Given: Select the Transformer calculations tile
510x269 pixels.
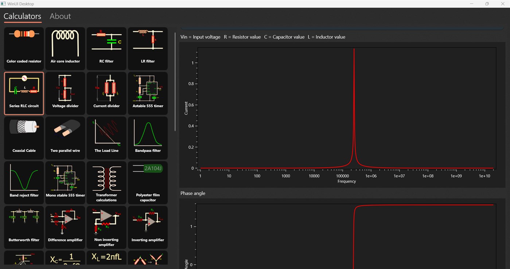Looking at the screenshot, I should [106, 182].
